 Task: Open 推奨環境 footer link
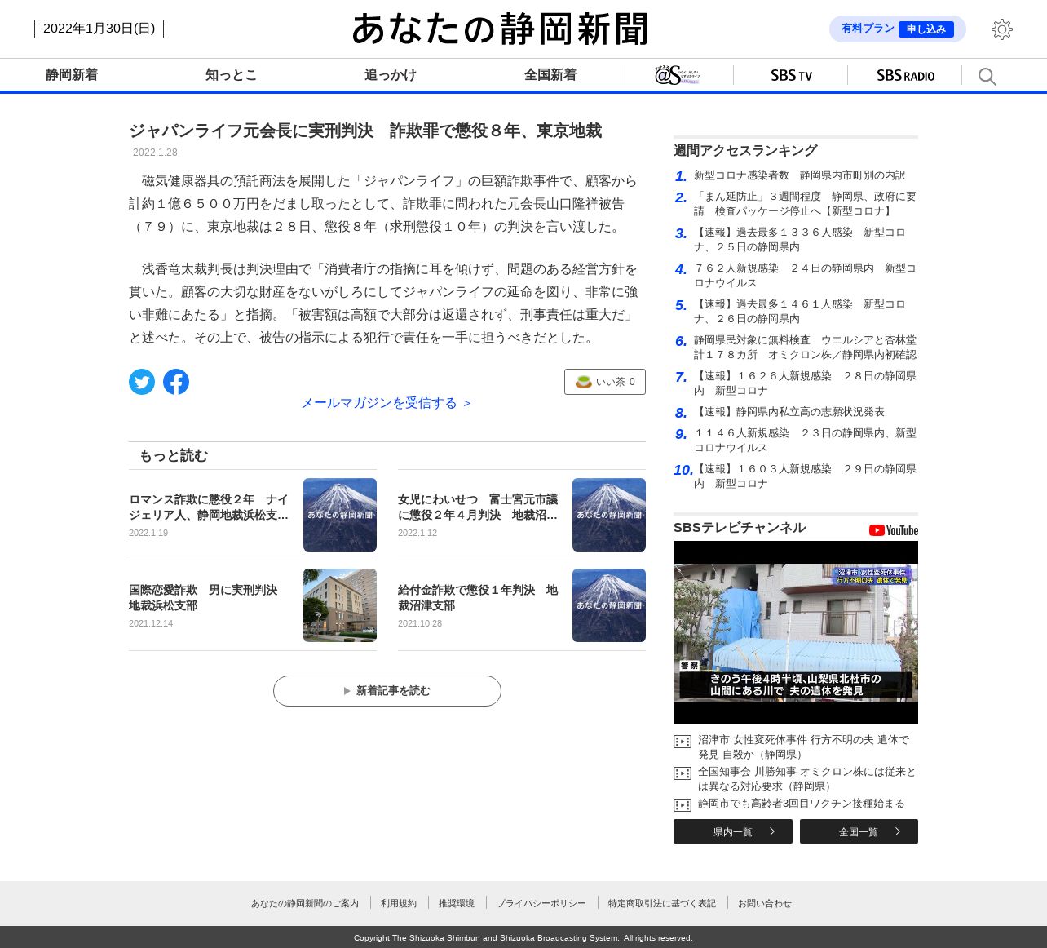(457, 903)
